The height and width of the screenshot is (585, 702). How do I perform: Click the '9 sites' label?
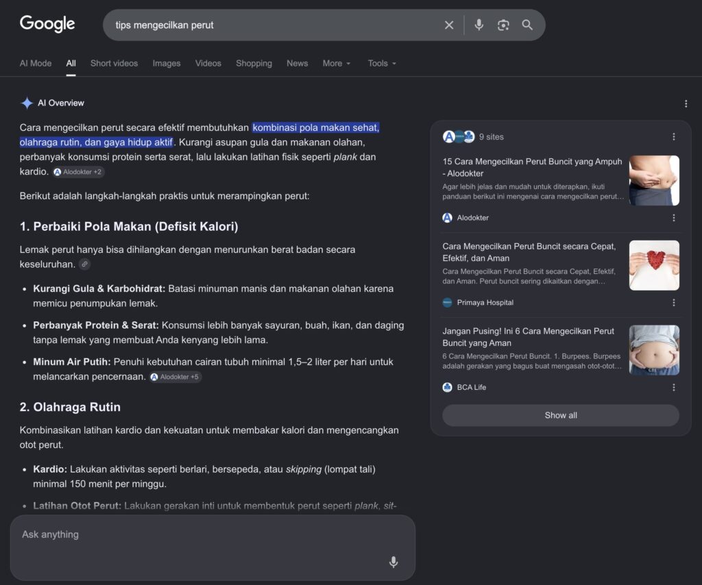click(x=491, y=137)
